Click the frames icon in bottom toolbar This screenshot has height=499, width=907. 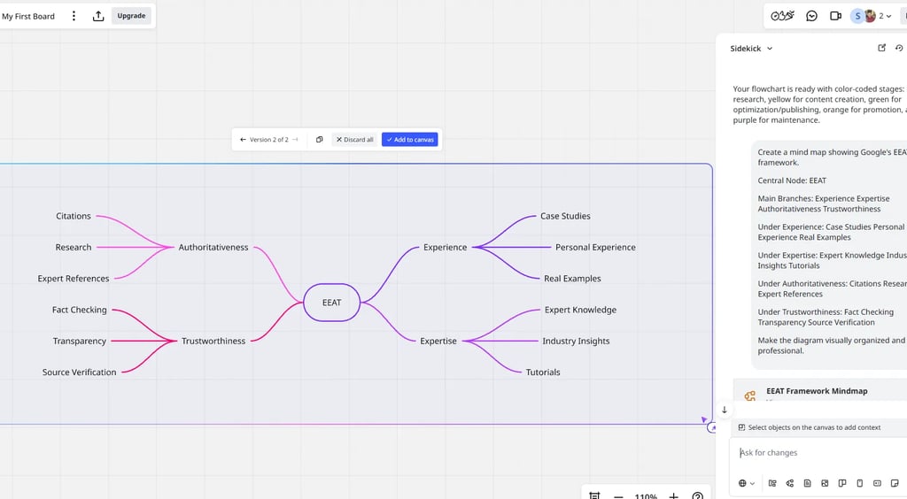594,495
